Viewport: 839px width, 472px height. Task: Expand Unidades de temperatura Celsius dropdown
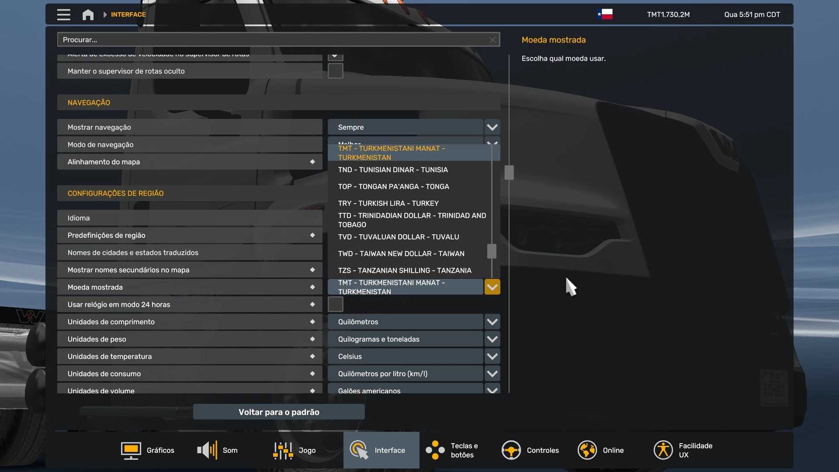click(x=492, y=357)
